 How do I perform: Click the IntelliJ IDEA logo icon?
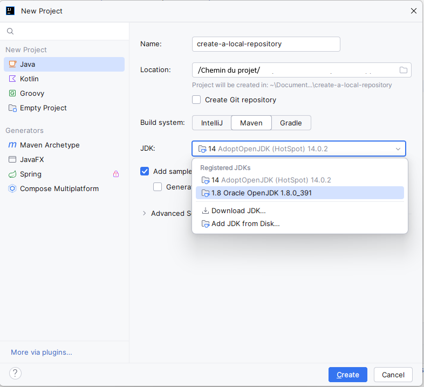click(x=10, y=11)
